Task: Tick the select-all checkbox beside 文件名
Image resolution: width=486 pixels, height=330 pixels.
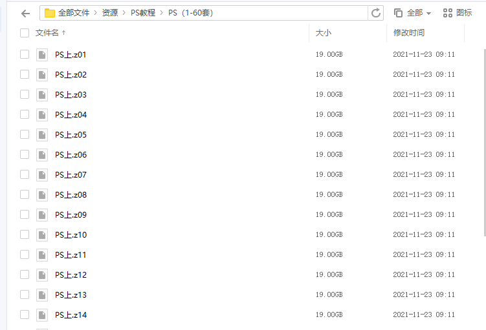Action: [x=25, y=33]
